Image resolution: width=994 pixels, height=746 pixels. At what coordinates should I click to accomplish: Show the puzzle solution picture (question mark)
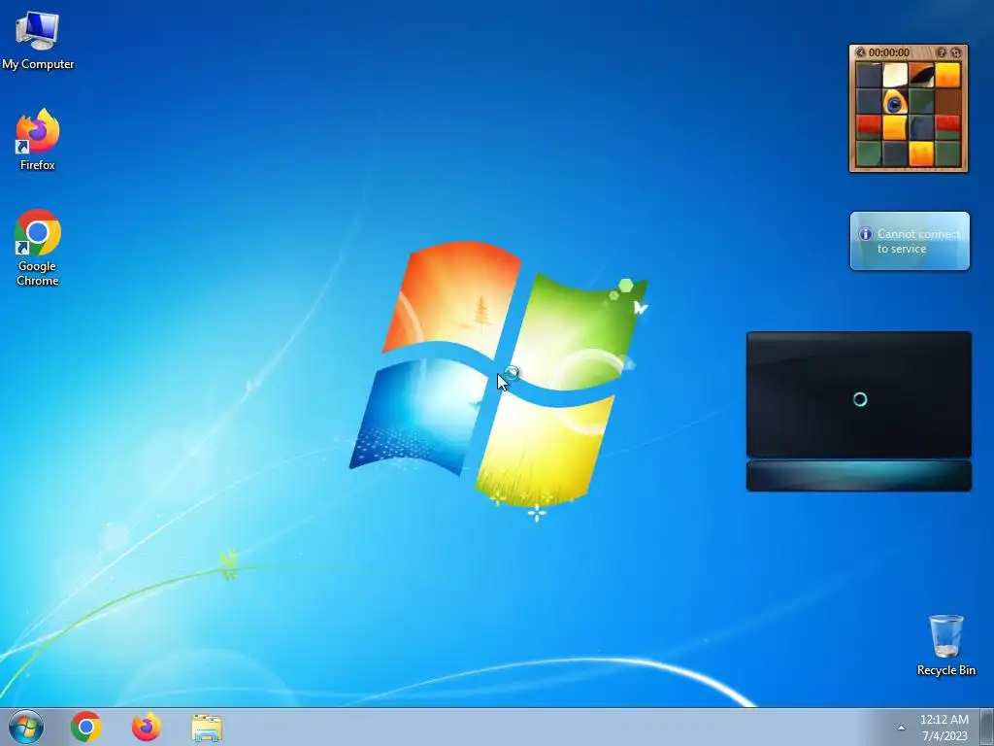tap(942, 52)
